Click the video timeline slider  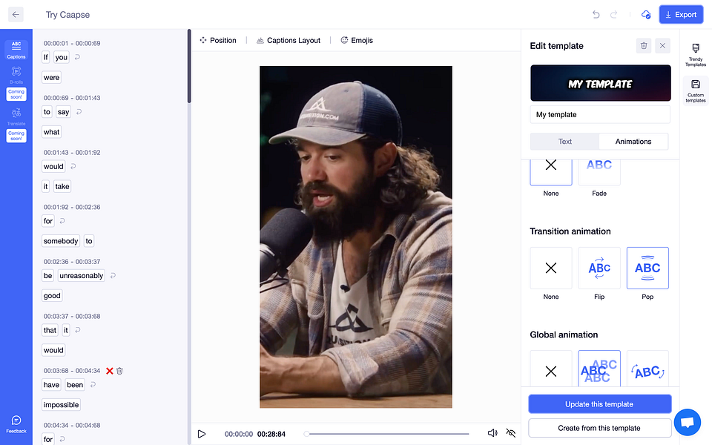tap(387, 434)
